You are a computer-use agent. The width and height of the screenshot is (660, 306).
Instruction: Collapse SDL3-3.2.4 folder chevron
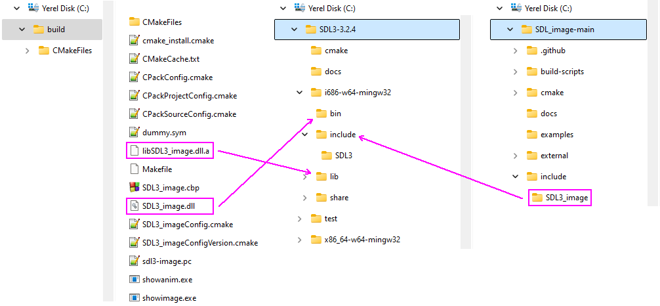pos(294,30)
